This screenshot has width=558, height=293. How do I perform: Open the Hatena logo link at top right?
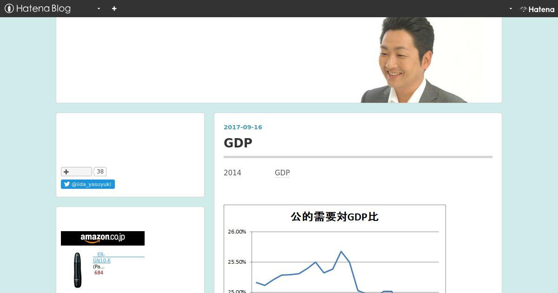537,9
